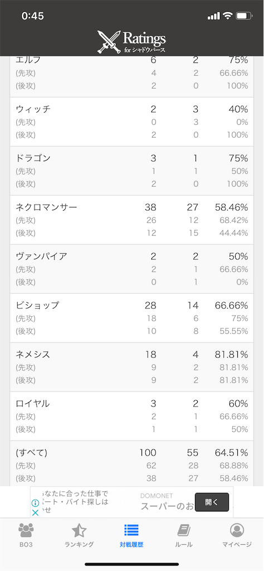Select the 対戦履歴 list icon

coord(131,530)
